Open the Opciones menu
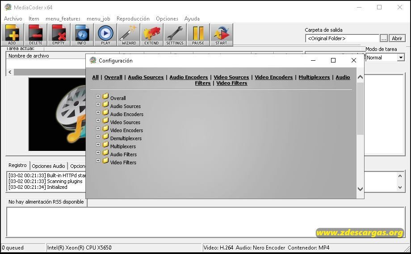This screenshot has width=411, height=254. (167, 19)
